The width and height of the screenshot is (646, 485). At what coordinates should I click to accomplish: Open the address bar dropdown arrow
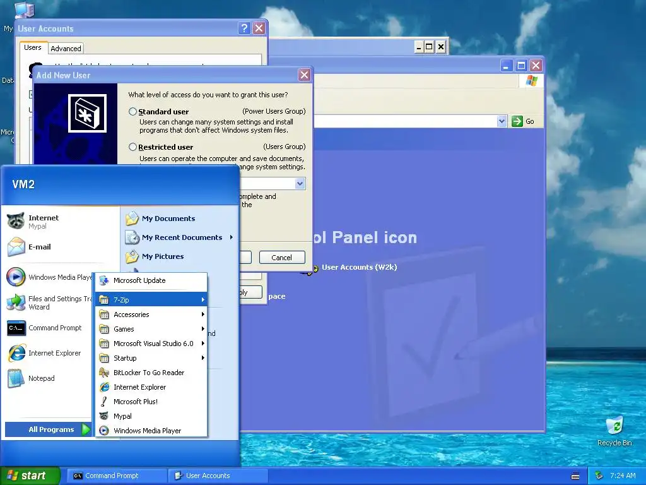(x=502, y=121)
